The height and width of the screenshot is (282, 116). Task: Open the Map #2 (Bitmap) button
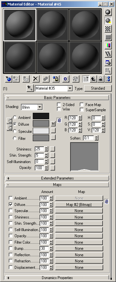point(79,204)
